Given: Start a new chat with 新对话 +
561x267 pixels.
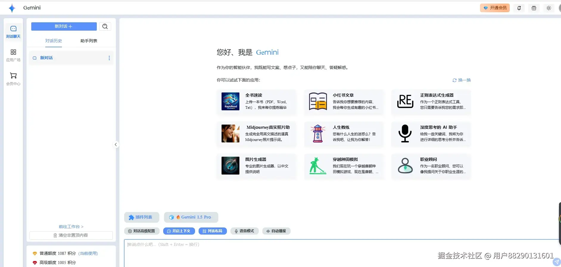Looking at the screenshot, I should [64, 26].
